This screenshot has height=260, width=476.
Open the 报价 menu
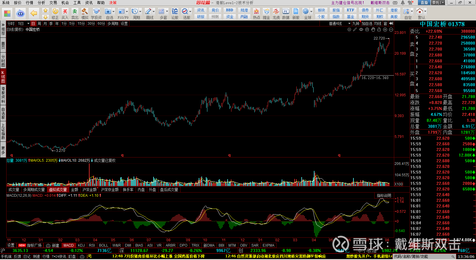click(18, 3)
